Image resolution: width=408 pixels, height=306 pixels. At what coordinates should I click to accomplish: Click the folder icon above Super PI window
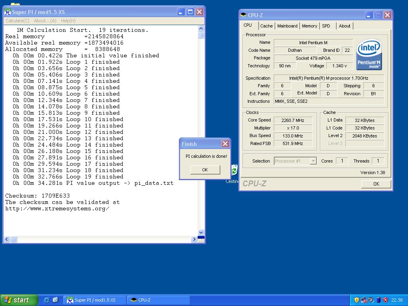click(x=16, y=4)
